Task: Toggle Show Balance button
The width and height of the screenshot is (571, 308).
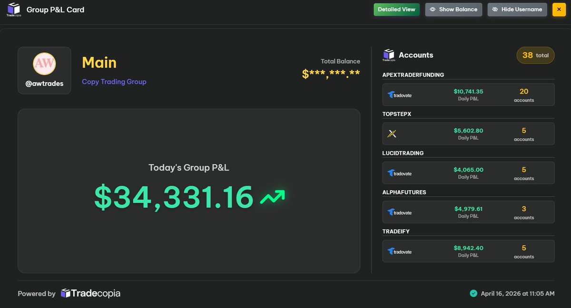Action: coord(453,10)
